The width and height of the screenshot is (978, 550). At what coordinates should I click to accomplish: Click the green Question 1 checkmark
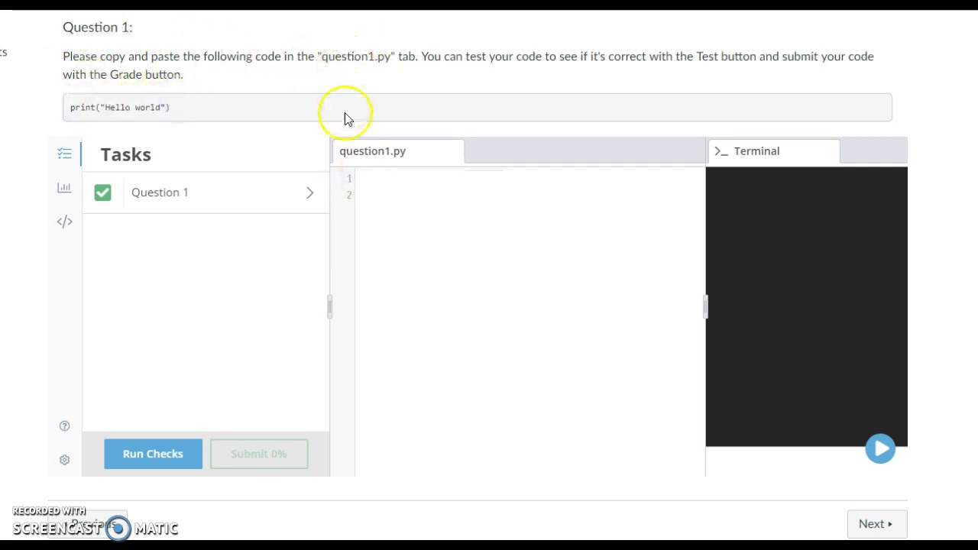[x=102, y=192]
